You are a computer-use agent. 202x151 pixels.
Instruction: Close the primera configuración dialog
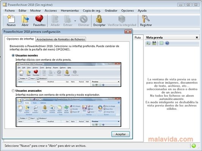point(128,32)
